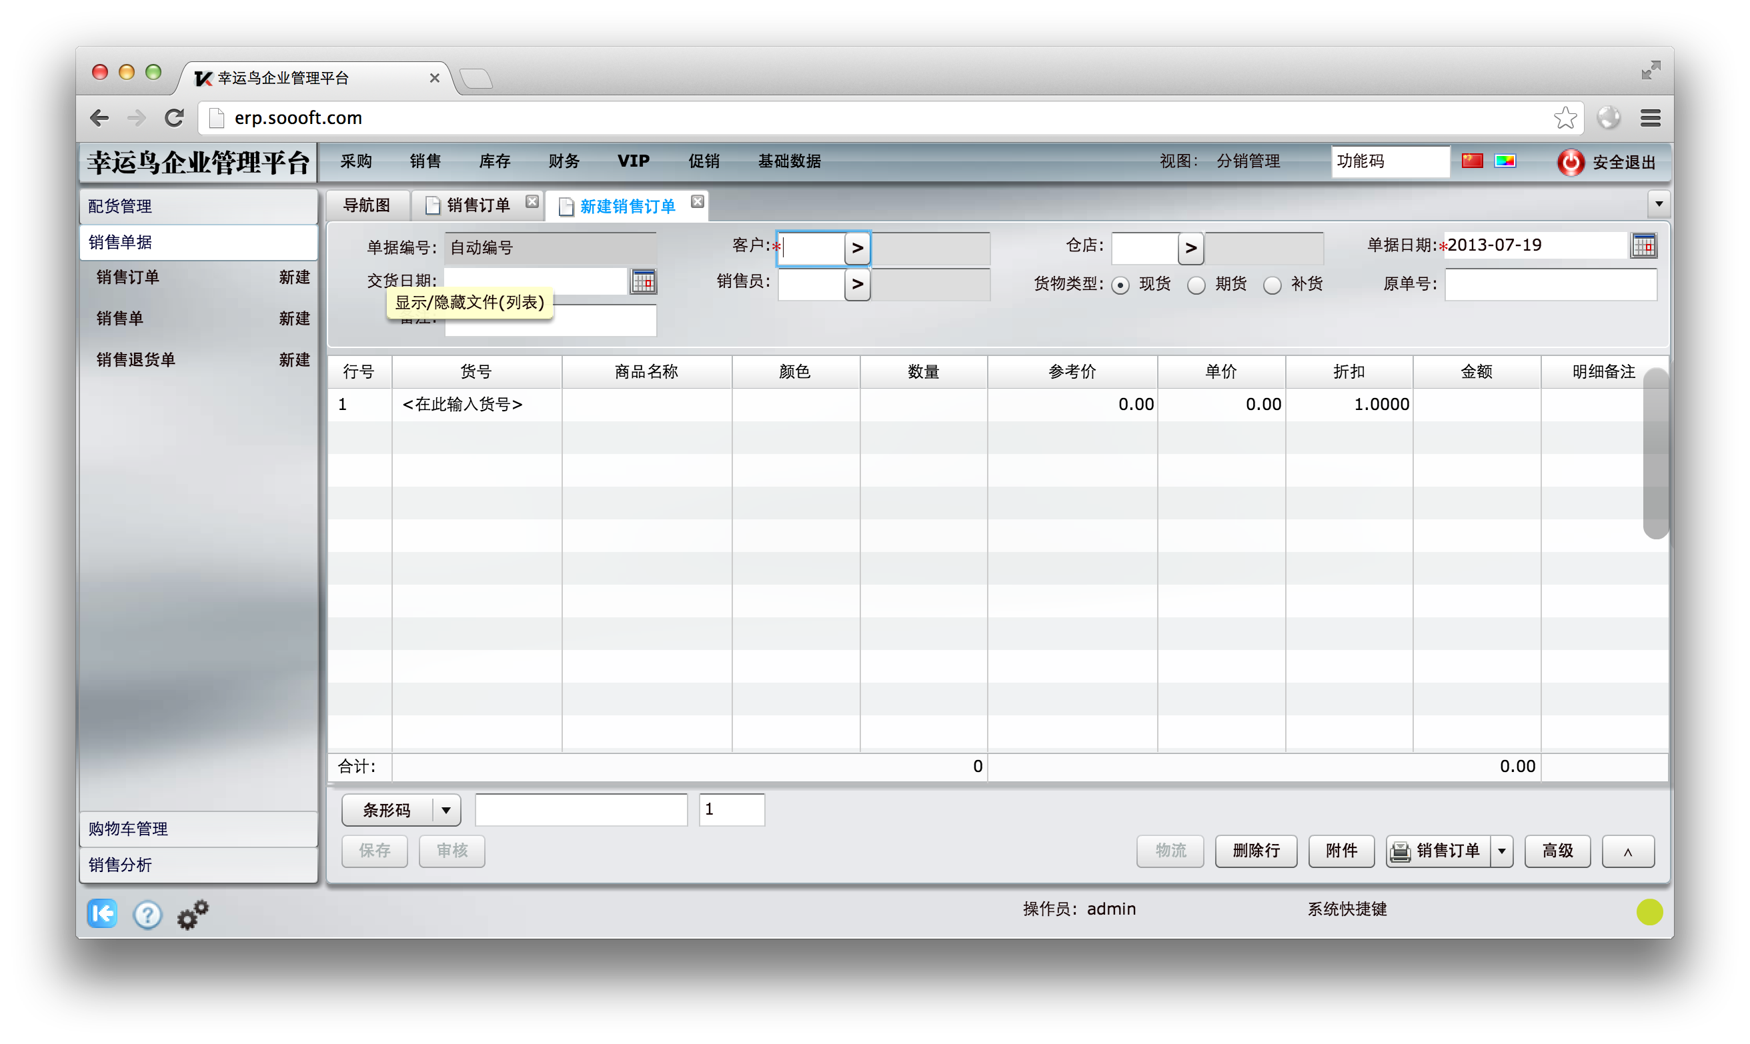Open the 库存 menu
This screenshot has width=1750, height=1044.
[x=495, y=161]
